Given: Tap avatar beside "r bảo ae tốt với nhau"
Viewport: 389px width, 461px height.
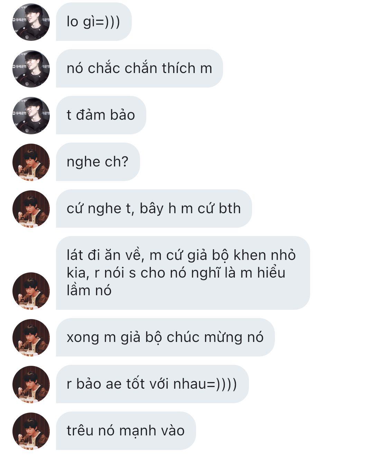Looking at the screenshot, I should (31, 385).
